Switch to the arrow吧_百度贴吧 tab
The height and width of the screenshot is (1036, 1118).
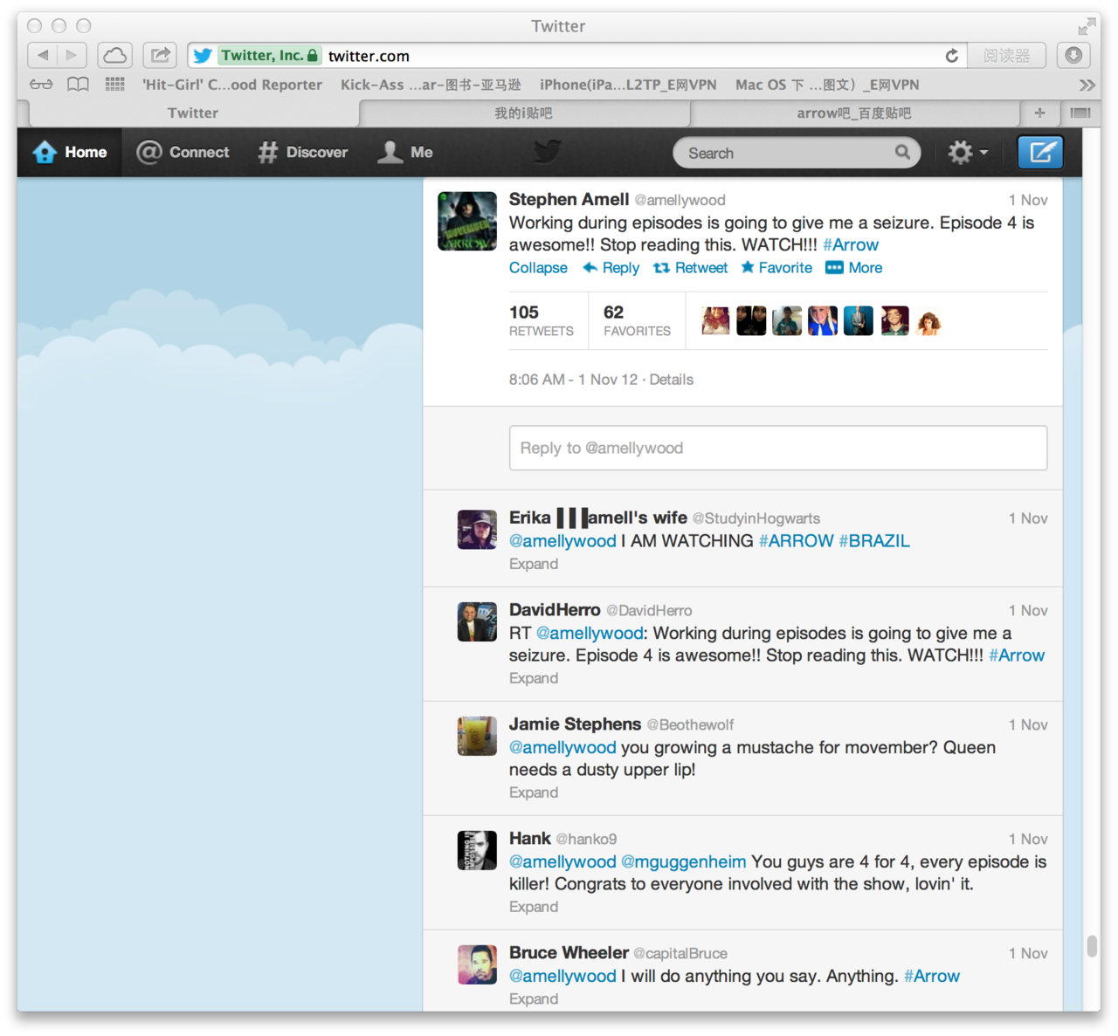[x=854, y=113]
